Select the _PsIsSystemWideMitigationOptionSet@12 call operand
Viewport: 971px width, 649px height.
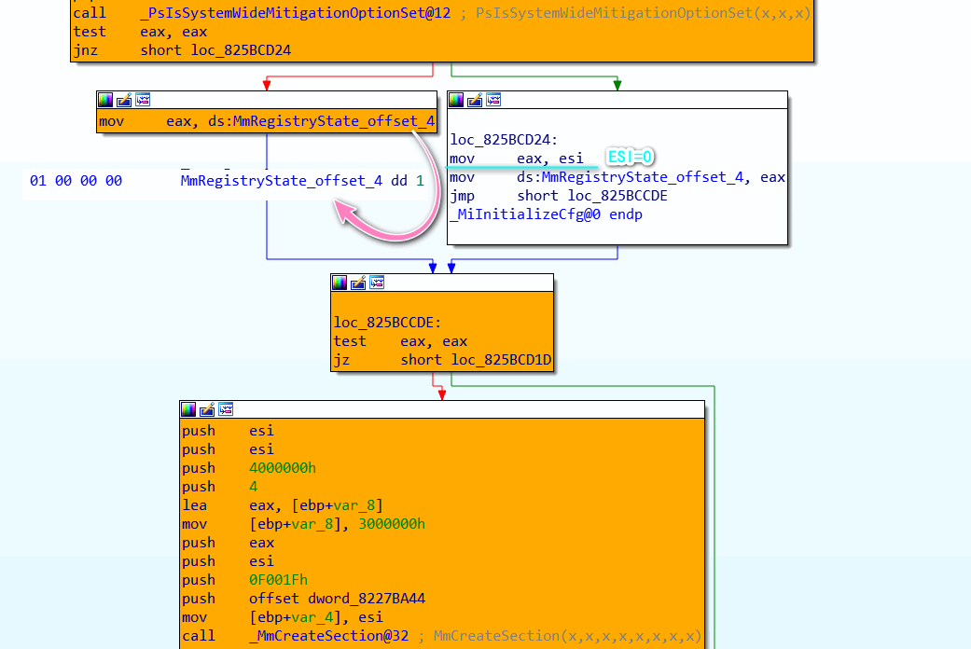coord(296,13)
